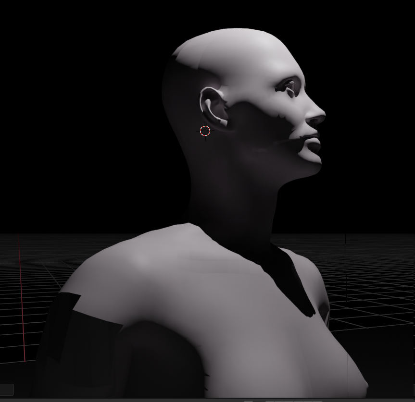Click the red vertical axis line
Image resolution: width=415 pixels, height=402 pixels.
[x=21, y=298]
